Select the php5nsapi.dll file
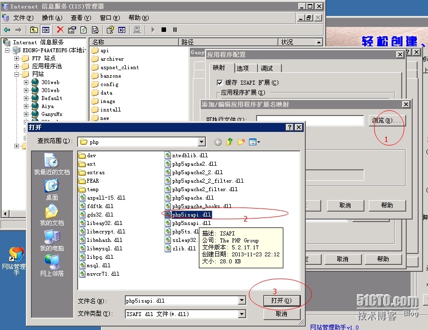The width and height of the screenshot is (428, 330). pos(188,223)
